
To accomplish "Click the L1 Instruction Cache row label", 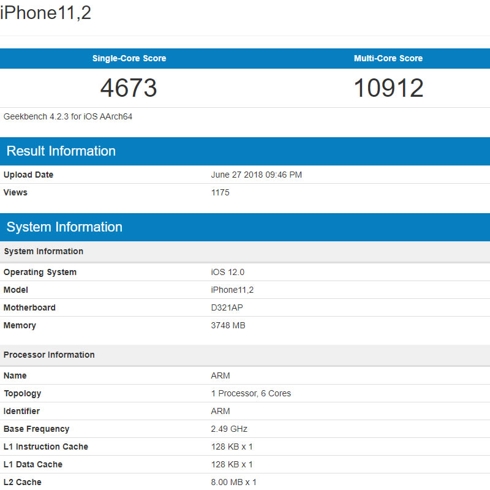I will [46, 447].
